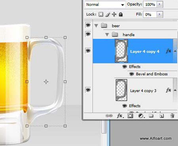Open the Add layer style fx button
Image resolution: width=178 pixels, height=146 pixels.
(x=120, y=116)
